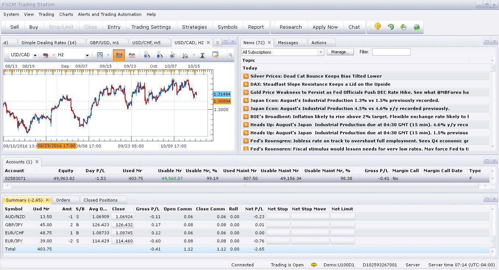
Task: Click the Research button
Action: pyautogui.click(x=291, y=27)
